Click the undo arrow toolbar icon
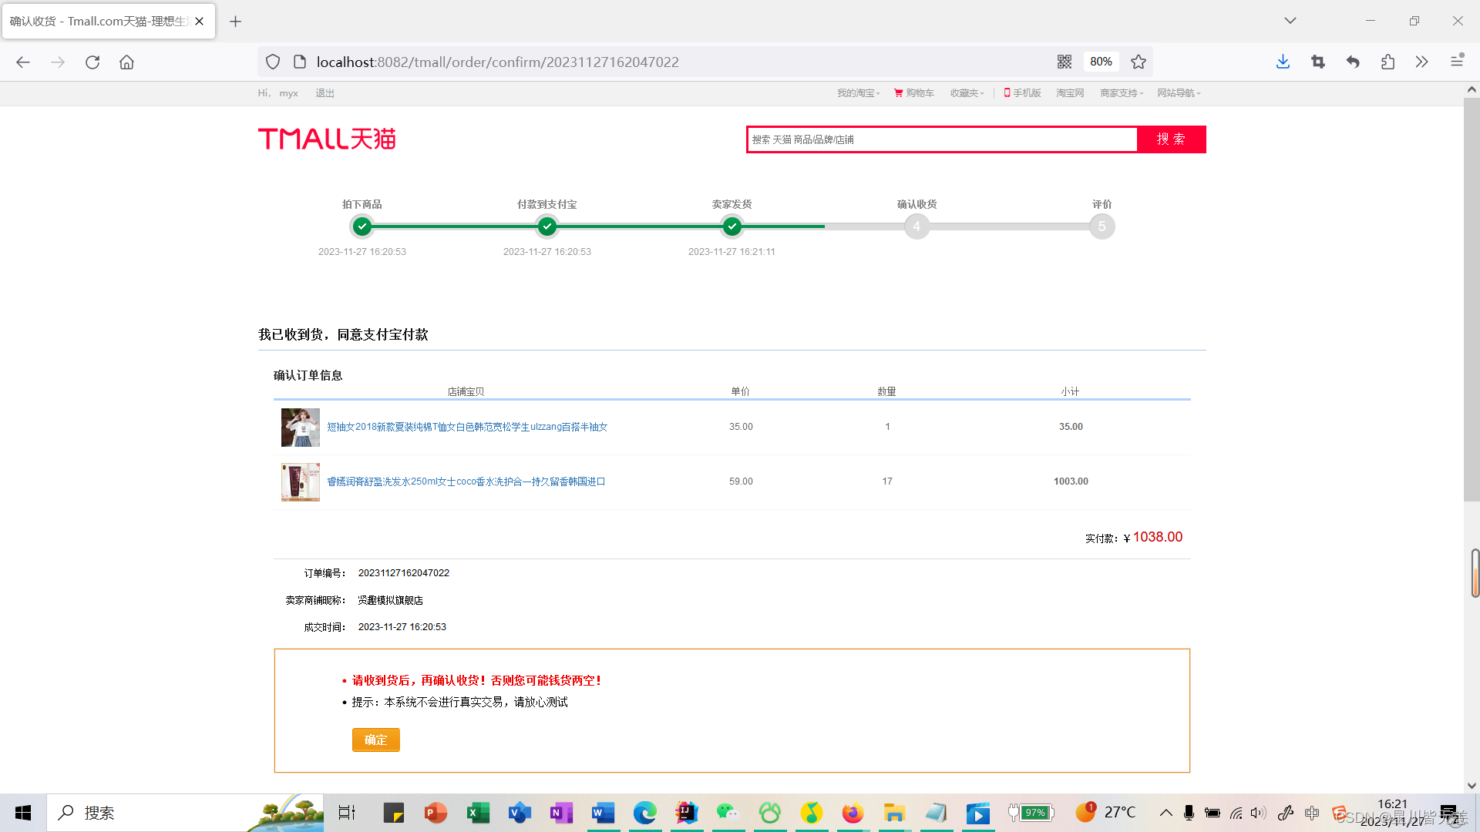The image size is (1480, 832). coord(1353,62)
